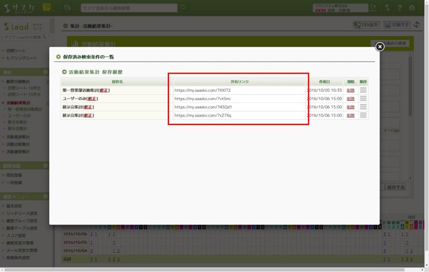
Task: Click the 印刷する print button
Action: pos(396,25)
